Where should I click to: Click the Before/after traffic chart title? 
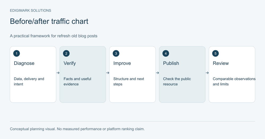click(49, 21)
